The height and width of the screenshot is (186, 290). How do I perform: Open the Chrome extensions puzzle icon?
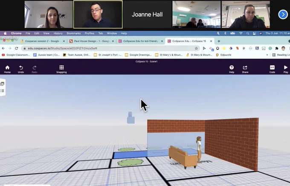pyautogui.click(x=277, y=49)
